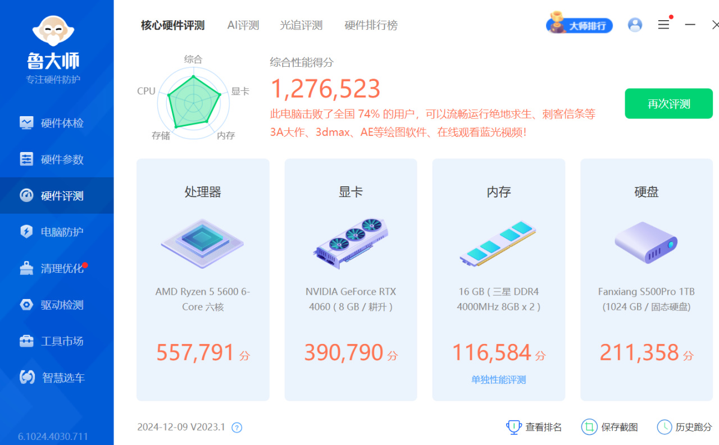Image resolution: width=719 pixels, height=445 pixels.
Task: Open 电脑防护 label in the sidebar
Action: click(62, 232)
